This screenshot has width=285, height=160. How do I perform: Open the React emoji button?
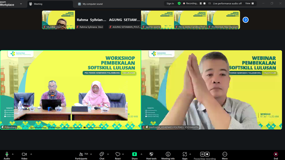click(x=118, y=156)
